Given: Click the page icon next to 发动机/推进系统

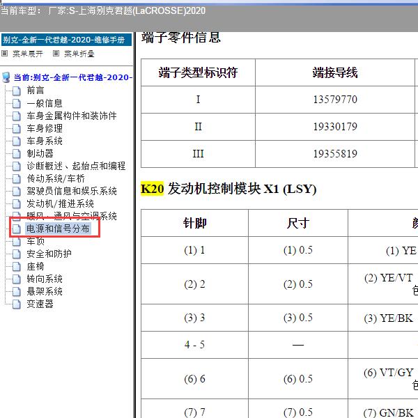Looking at the screenshot, I should (x=17, y=203).
